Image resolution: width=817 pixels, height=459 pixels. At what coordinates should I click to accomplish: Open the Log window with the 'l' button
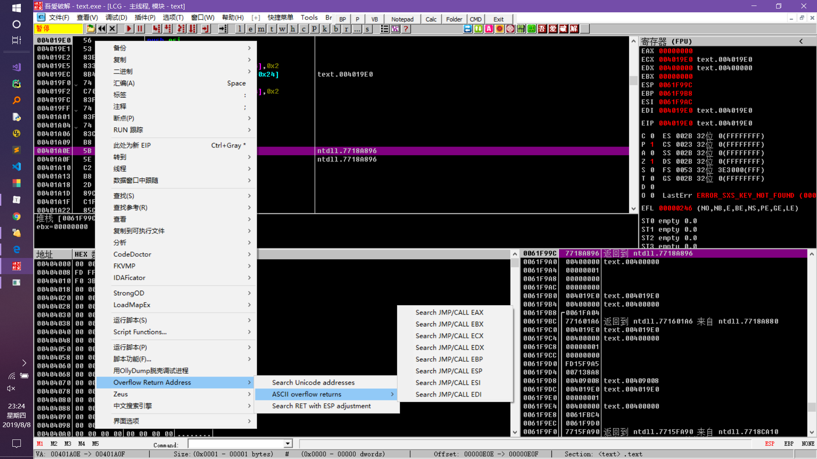[240, 28]
